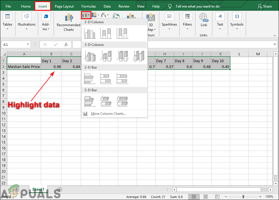Screen dimensions: 279x200
Task: Add a new sheet with plus button
Action: pos(60,190)
